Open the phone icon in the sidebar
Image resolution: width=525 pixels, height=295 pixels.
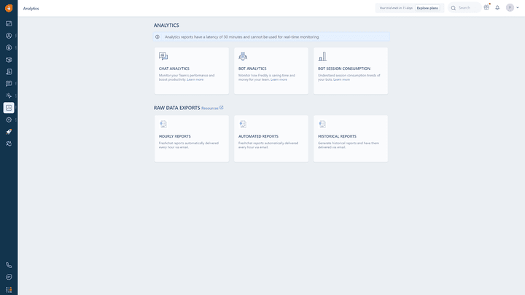9,265
